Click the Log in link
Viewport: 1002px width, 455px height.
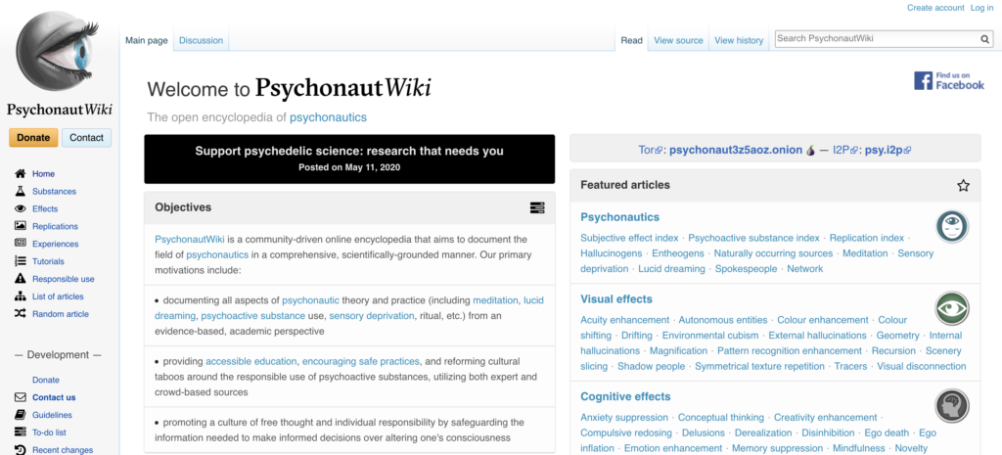point(981,8)
